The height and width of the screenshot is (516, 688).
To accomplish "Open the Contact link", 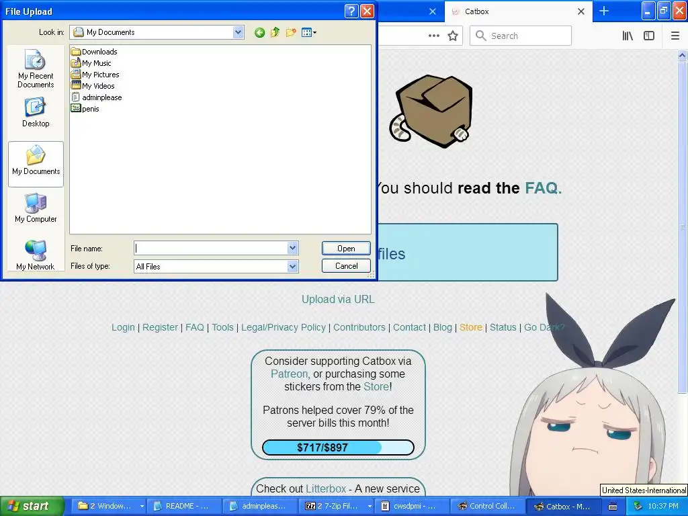I will pos(409,327).
